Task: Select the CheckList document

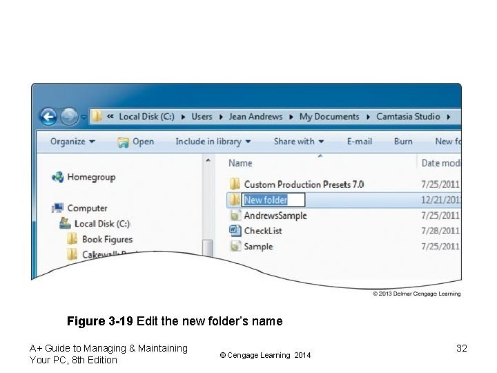Action: pos(263,231)
